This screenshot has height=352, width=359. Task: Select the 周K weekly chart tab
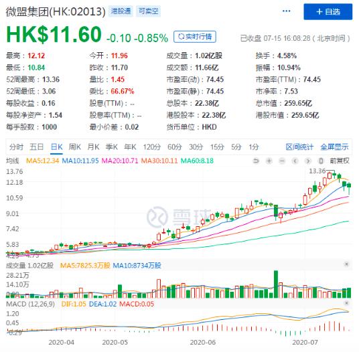(75, 147)
